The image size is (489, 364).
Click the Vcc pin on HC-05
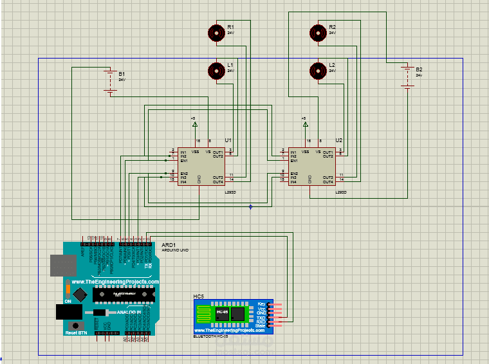[275, 309]
